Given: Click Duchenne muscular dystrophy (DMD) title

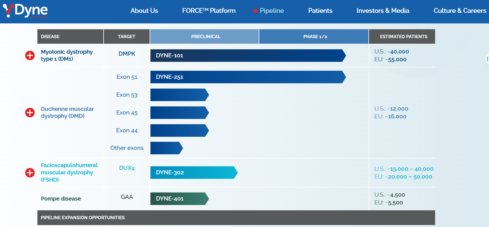Looking at the screenshot, I should pos(67,112).
